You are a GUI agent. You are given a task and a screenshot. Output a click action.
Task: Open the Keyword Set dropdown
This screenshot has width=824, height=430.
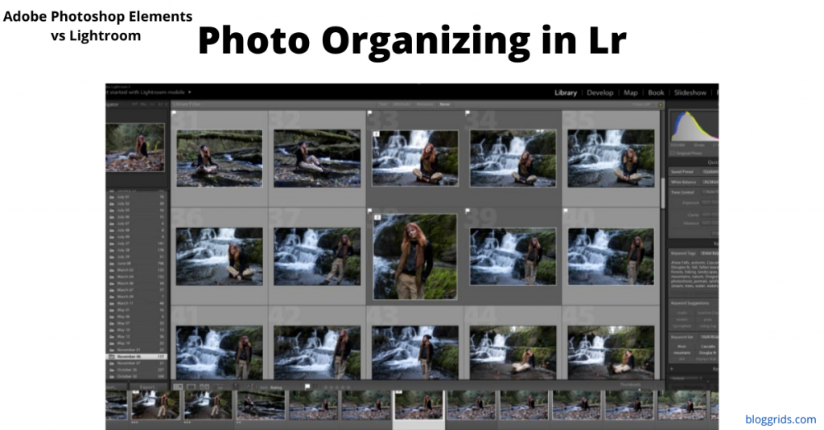pos(710,337)
